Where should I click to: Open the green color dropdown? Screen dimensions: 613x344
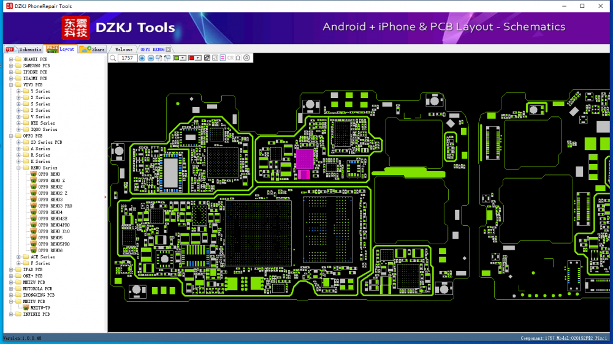184,58
